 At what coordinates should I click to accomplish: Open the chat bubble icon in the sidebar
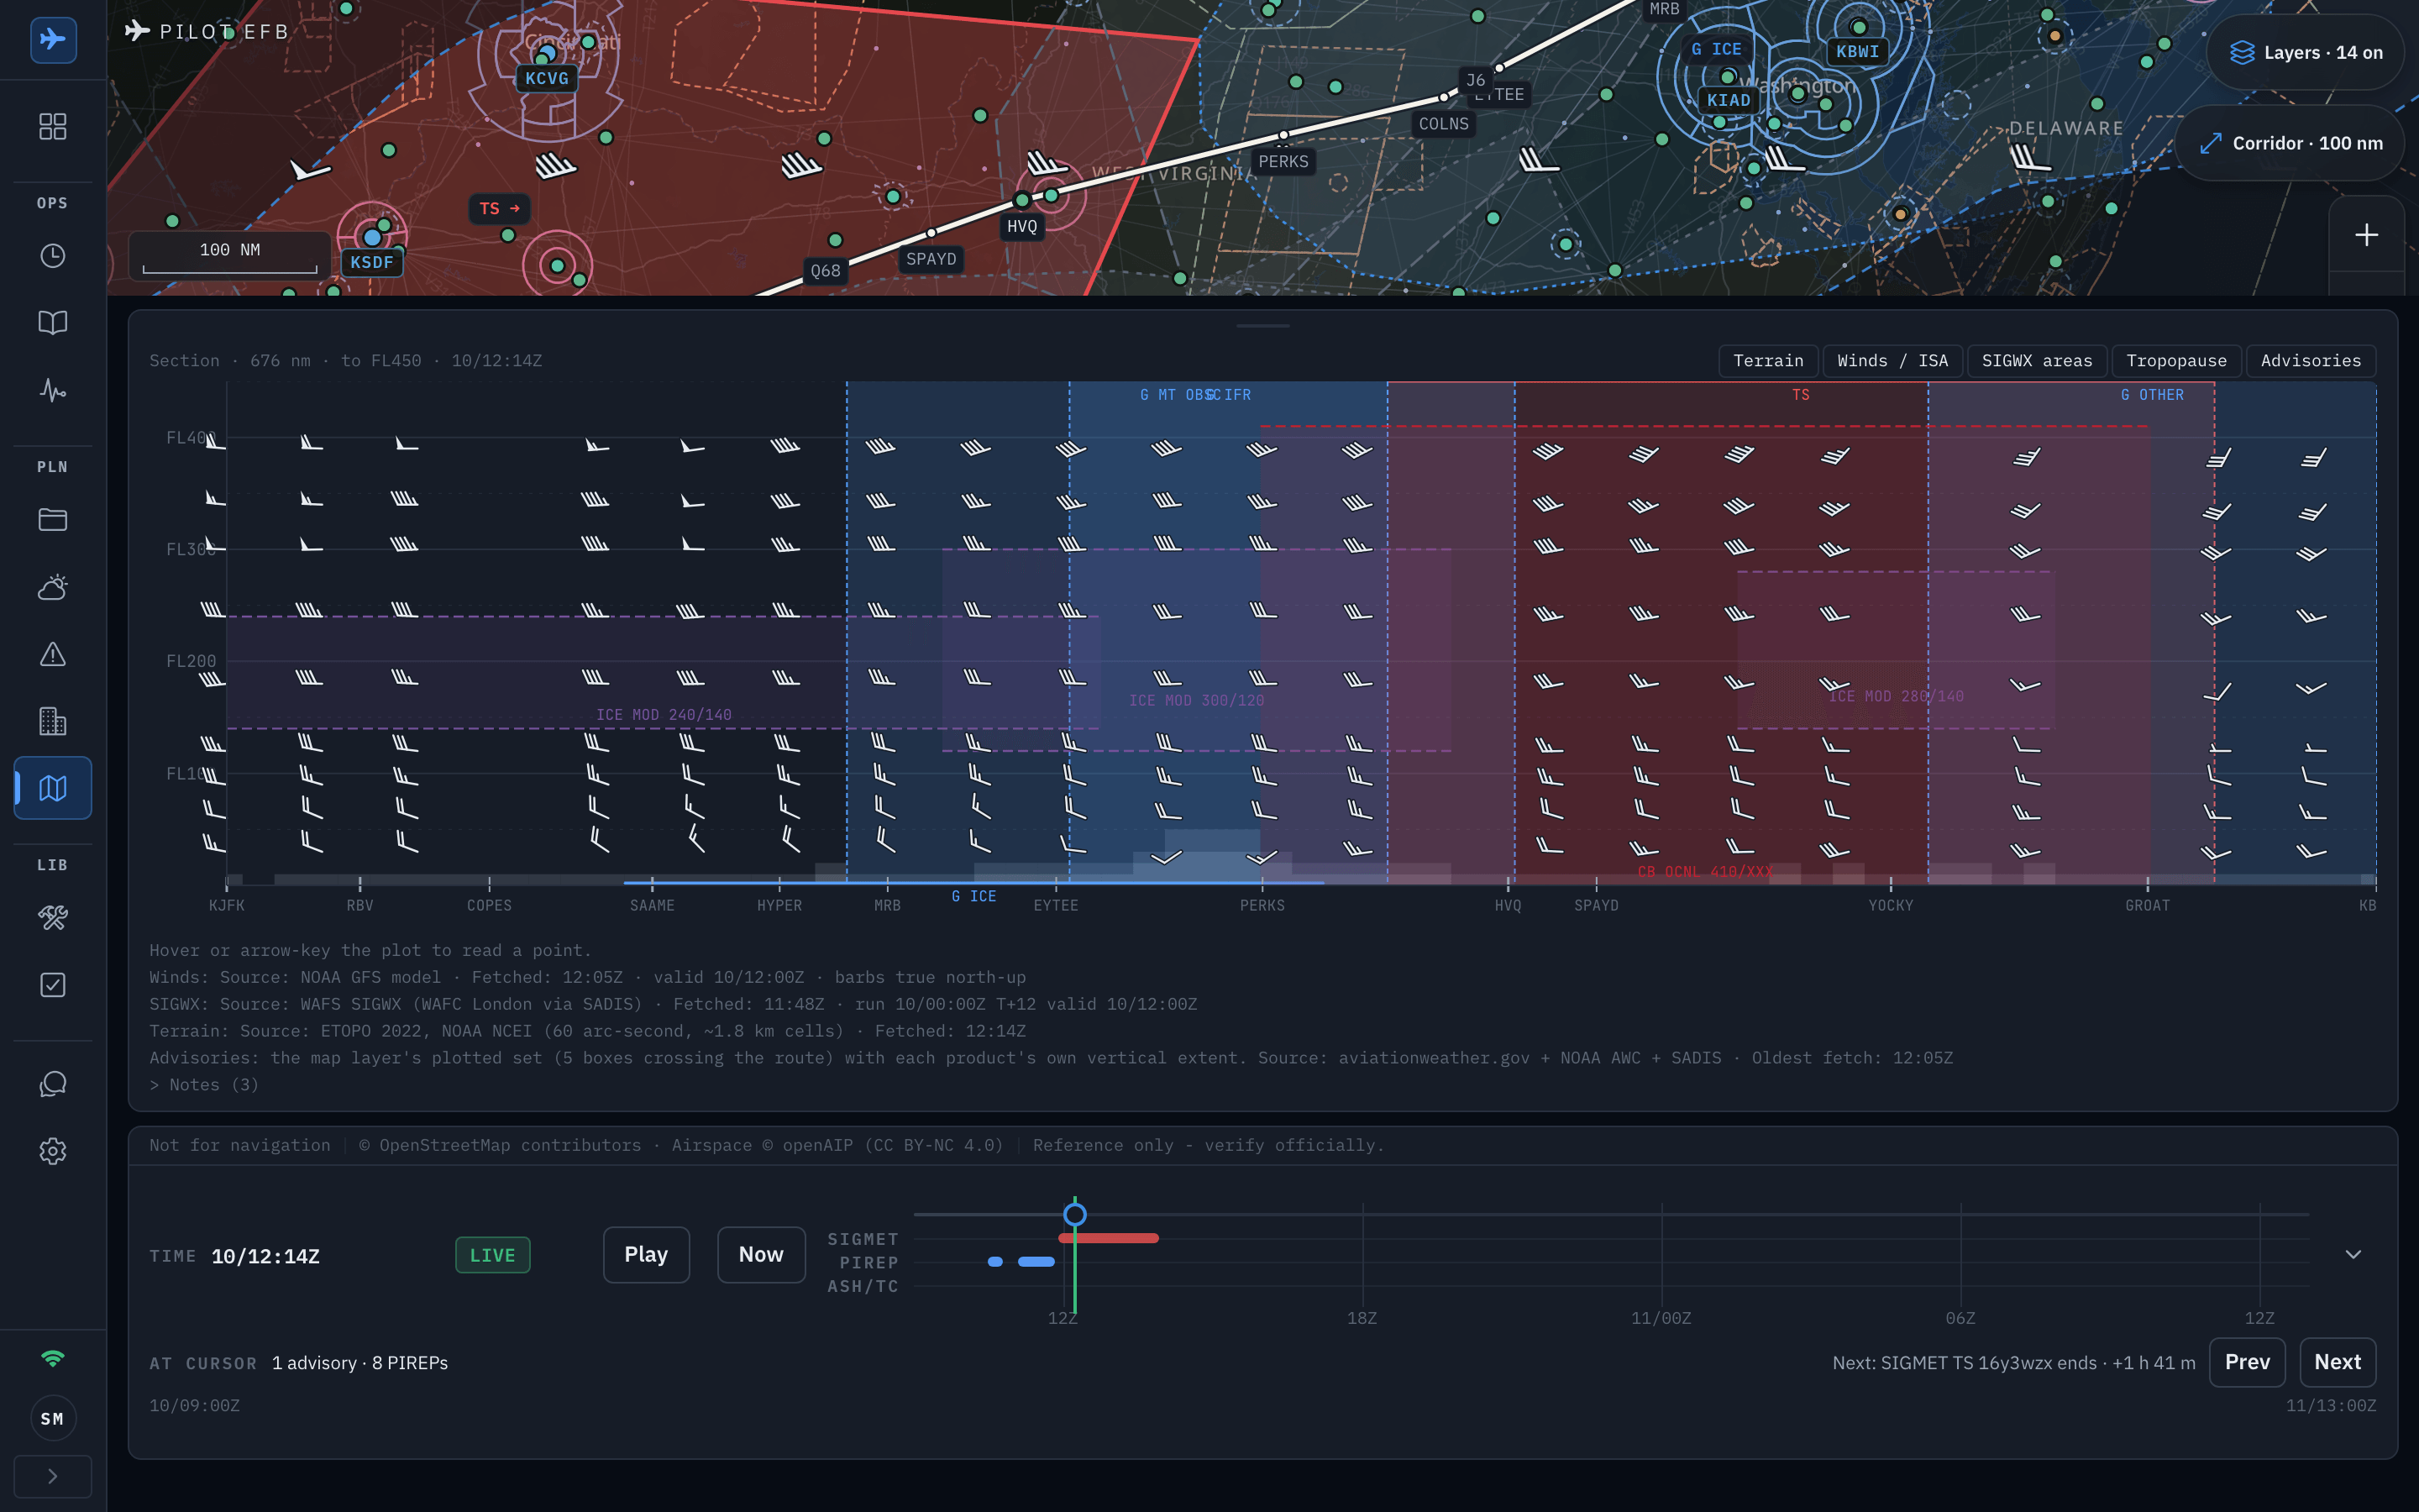point(53,1084)
